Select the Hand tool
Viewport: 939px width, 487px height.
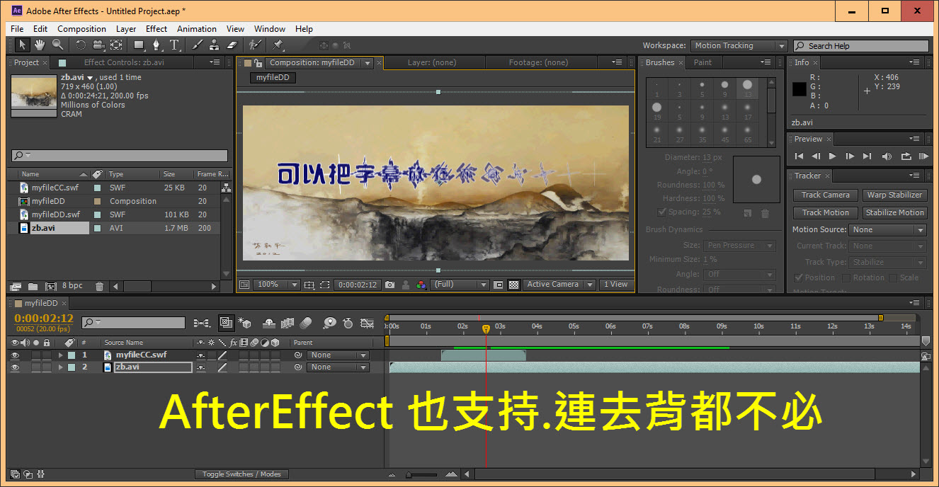click(x=40, y=45)
